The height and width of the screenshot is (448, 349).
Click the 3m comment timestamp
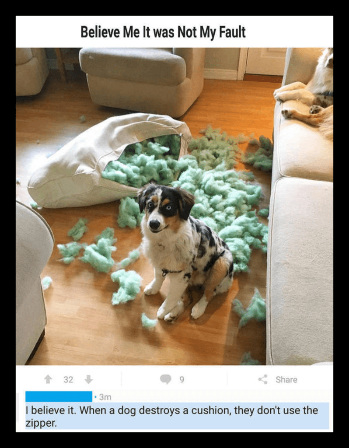(x=105, y=397)
